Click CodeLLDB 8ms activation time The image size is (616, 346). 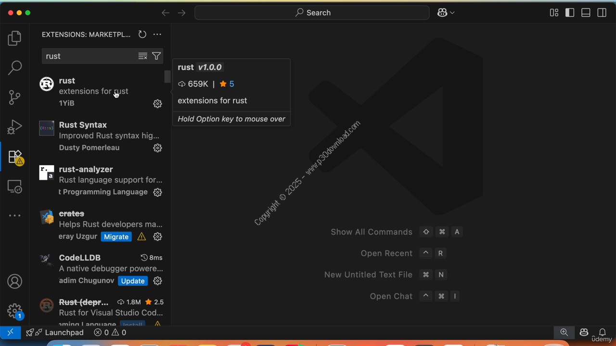point(152,258)
